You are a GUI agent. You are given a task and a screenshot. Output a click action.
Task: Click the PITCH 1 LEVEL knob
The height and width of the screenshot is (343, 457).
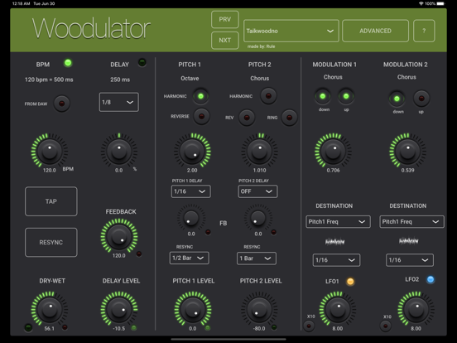click(x=193, y=309)
